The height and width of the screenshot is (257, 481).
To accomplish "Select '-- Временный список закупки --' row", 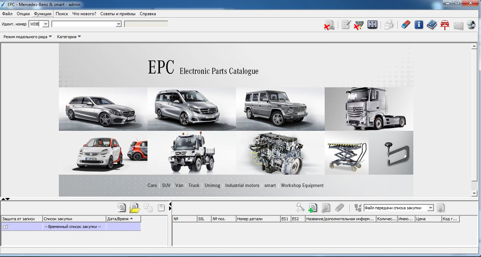I will click(73, 227).
